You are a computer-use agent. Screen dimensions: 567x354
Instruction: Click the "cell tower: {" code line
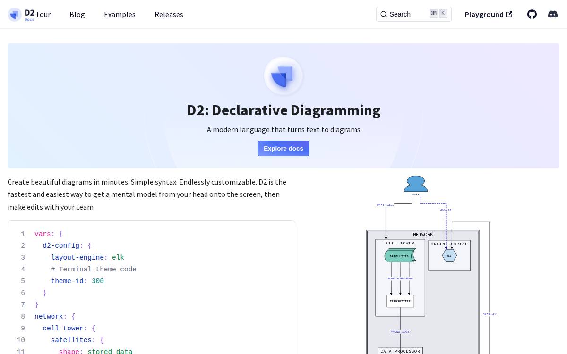point(69,328)
